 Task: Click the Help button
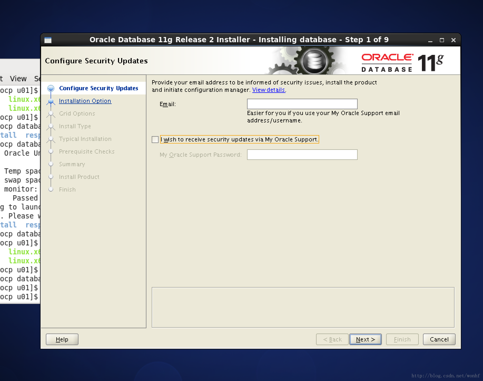(62, 339)
